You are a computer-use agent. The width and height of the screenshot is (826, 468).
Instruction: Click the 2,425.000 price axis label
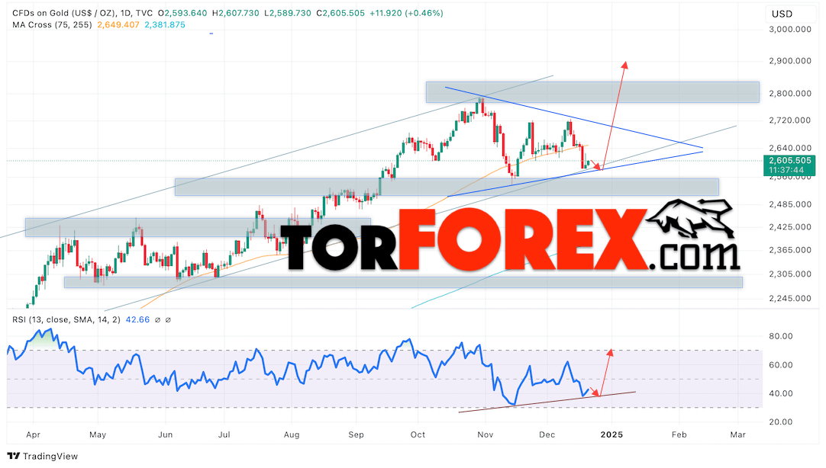tap(789, 227)
